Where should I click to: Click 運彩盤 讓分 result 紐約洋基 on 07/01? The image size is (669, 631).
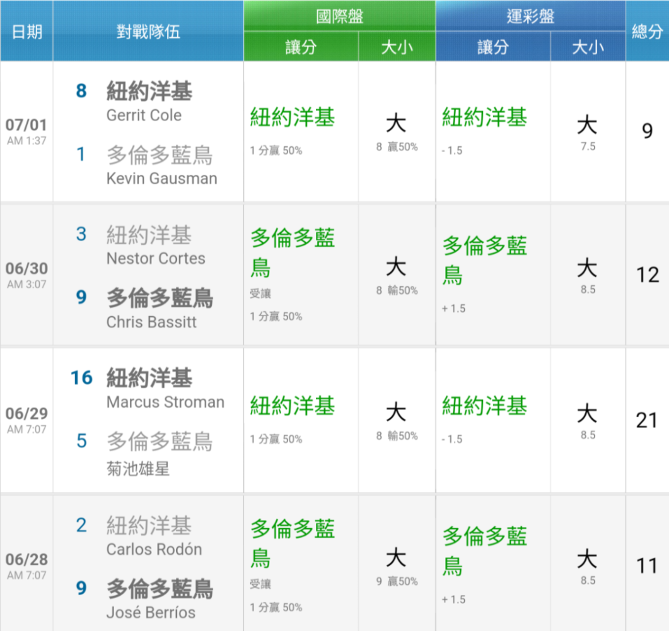click(x=485, y=117)
